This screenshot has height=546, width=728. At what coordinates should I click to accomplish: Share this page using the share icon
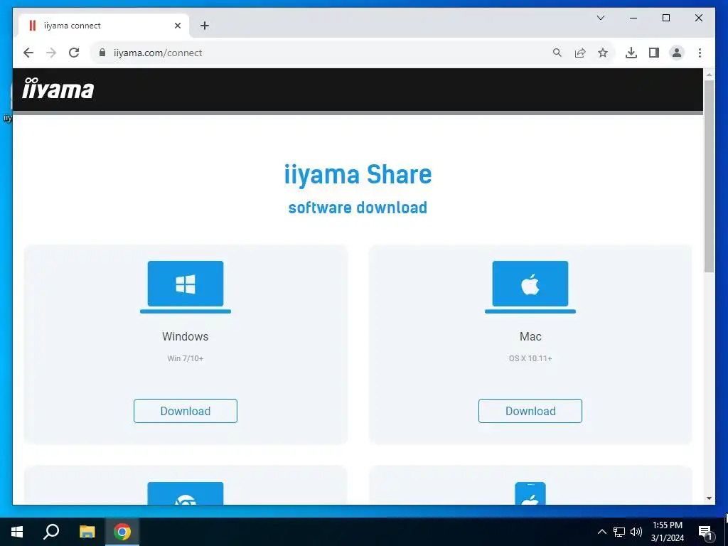(x=580, y=53)
